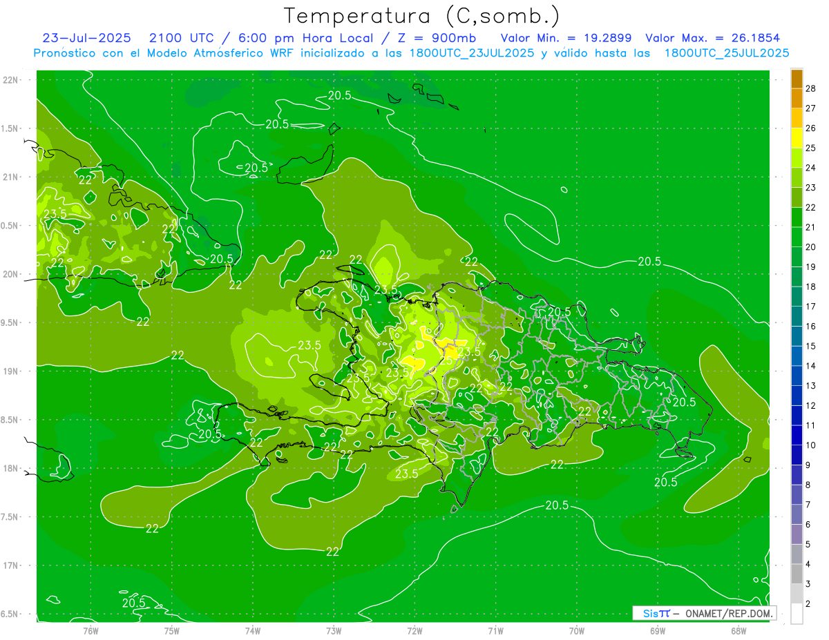This screenshot has height=640, width=829.
Task: Click the legend value "23"
Action: pyautogui.click(x=811, y=187)
